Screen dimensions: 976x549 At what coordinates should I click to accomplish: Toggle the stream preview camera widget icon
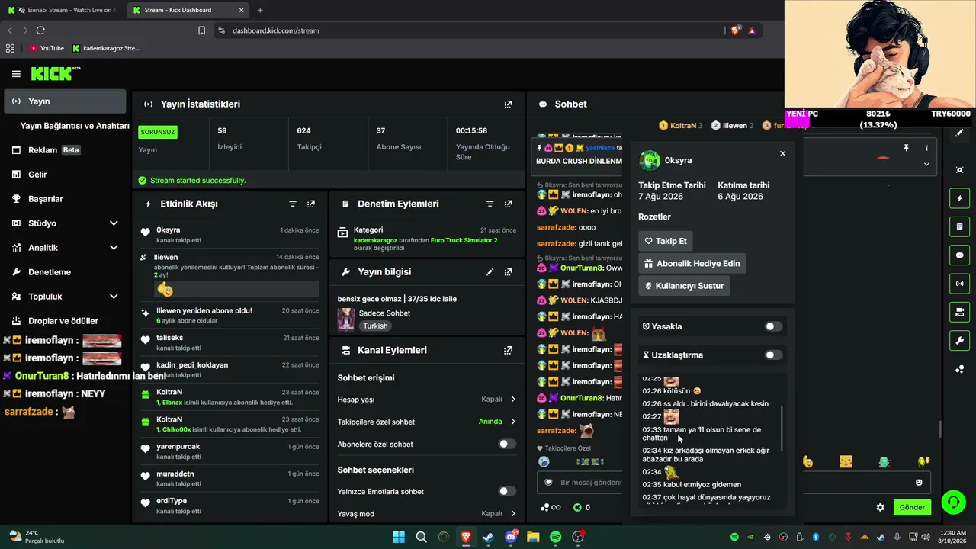point(960,312)
